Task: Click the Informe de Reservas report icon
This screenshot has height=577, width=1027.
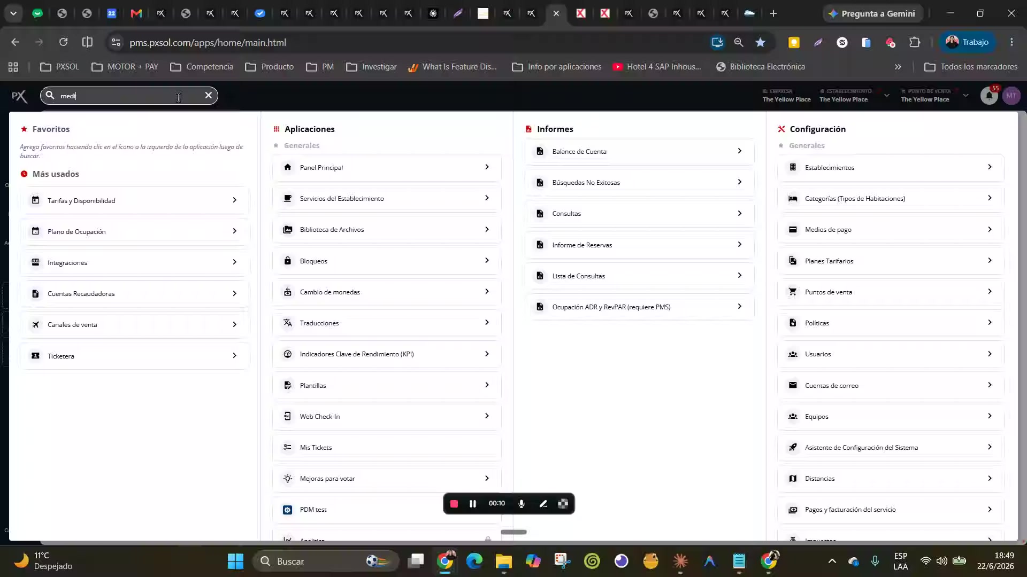Action: (x=540, y=245)
